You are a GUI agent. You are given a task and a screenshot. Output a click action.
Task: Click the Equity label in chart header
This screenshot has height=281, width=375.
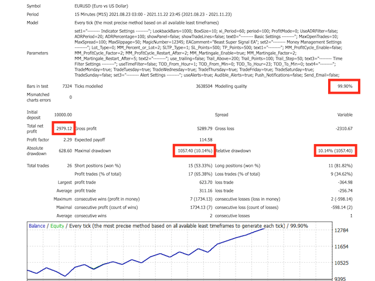pyautogui.click(x=57, y=225)
